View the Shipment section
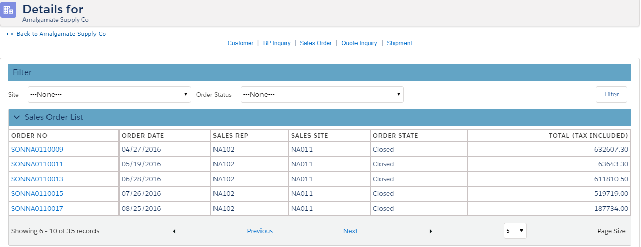 coord(399,43)
